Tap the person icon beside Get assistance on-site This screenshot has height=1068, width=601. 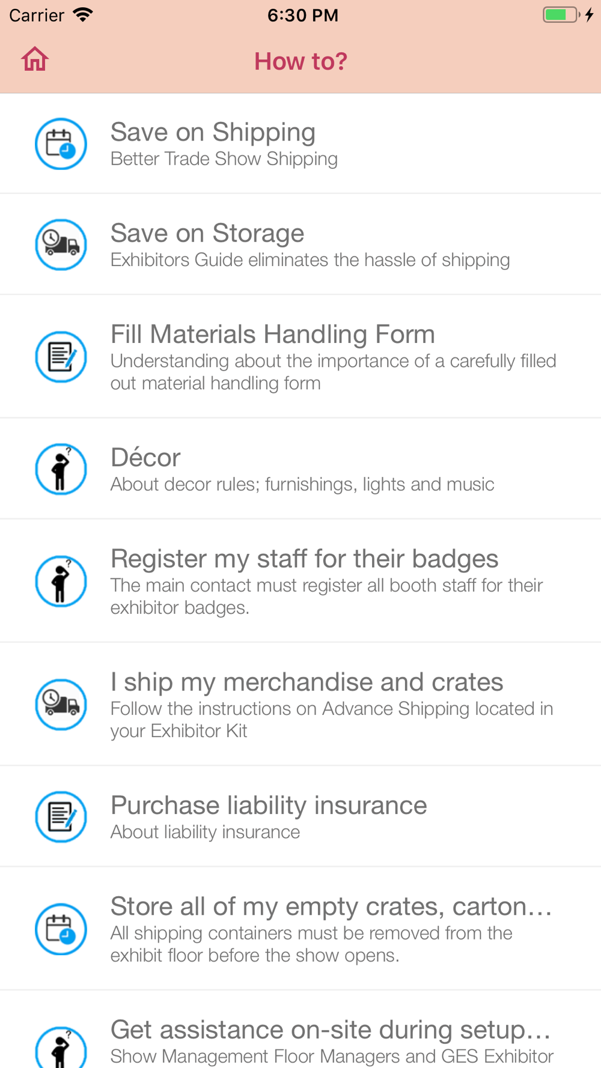coord(61,1046)
